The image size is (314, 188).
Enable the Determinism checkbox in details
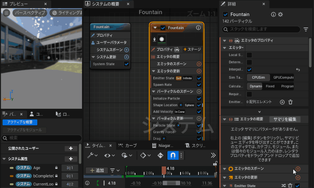point(249,62)
